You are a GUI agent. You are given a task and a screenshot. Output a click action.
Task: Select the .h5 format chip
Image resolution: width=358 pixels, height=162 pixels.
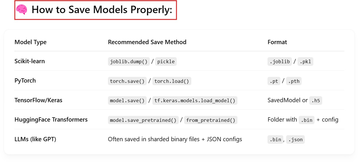pyautogui.click(x=316, y=101)
